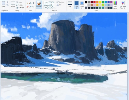Click the Copy icon
The width and height of the screenshot is (129, 100).
coord(7,5)
